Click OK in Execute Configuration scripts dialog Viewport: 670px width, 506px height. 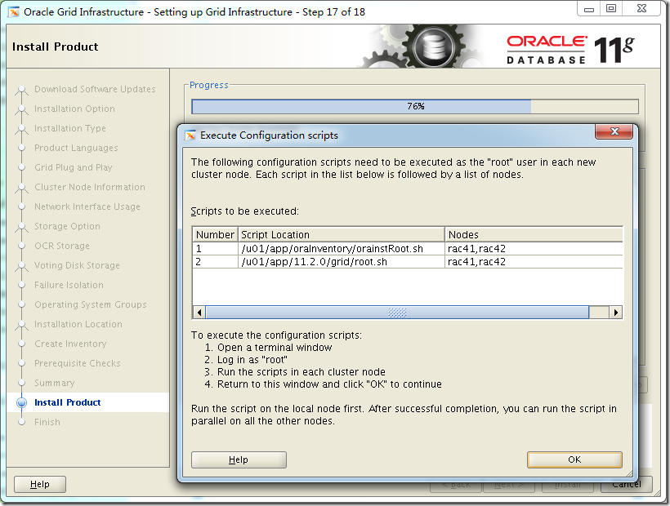(574, 459)
